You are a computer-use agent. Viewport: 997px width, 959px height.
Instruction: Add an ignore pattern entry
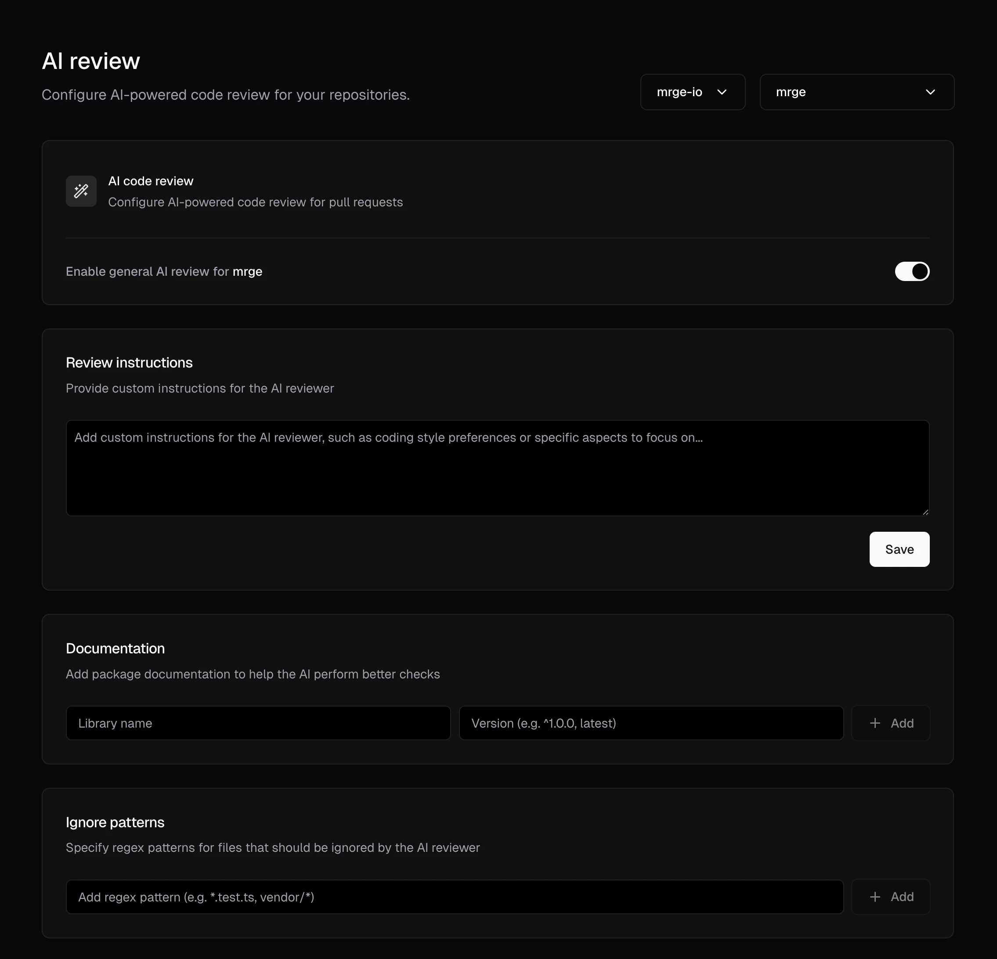[x=891, y=897]
